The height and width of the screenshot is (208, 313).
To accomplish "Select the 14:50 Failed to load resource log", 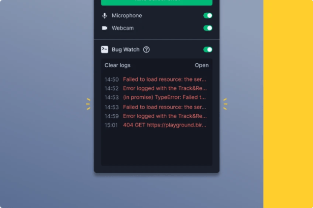I will tap(156, 79).
